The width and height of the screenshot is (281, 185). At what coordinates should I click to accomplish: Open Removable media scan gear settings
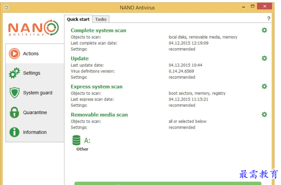[264, 115]
